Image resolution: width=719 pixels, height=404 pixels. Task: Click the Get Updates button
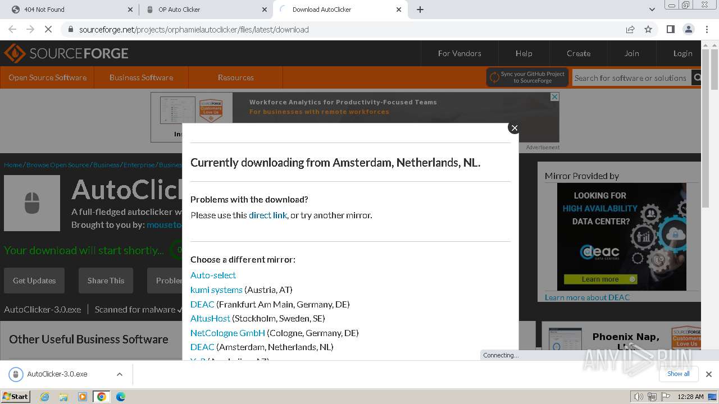click(x=34, y=281)
